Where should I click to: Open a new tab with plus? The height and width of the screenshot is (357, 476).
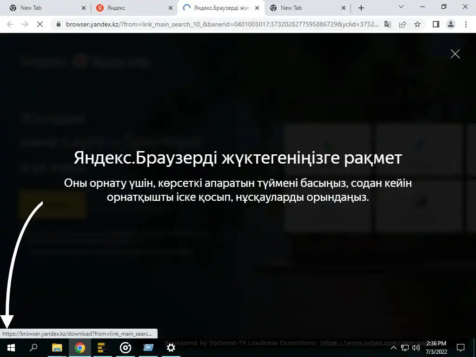coord(361,8)
